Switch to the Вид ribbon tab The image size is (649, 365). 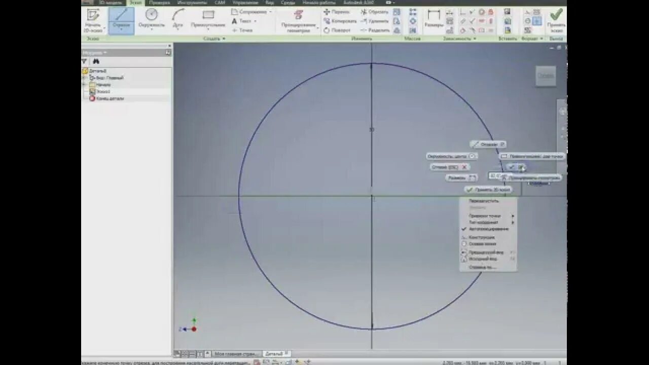270,3
